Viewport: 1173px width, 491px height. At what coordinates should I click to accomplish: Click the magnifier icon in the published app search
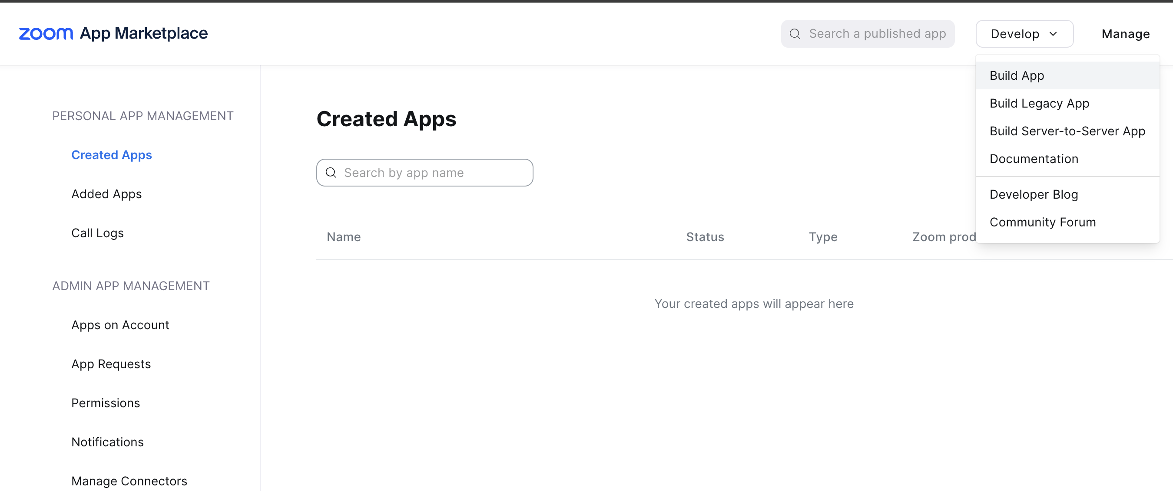click(795, 33)
